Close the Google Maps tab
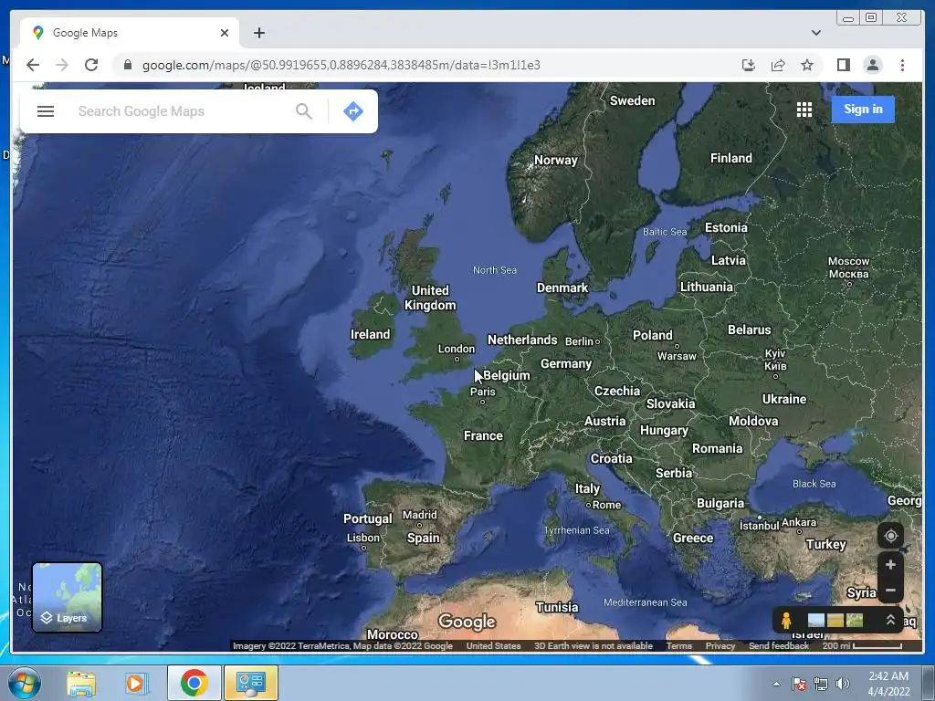The height and width of the screenshot is (701, 935). pos(225,33)
